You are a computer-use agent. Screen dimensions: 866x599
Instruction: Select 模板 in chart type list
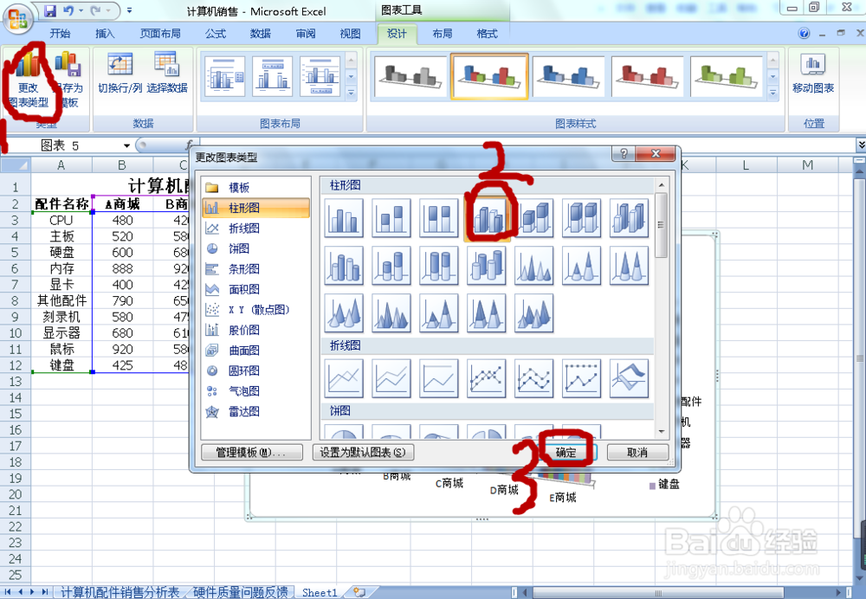click(x=255, y=188)
